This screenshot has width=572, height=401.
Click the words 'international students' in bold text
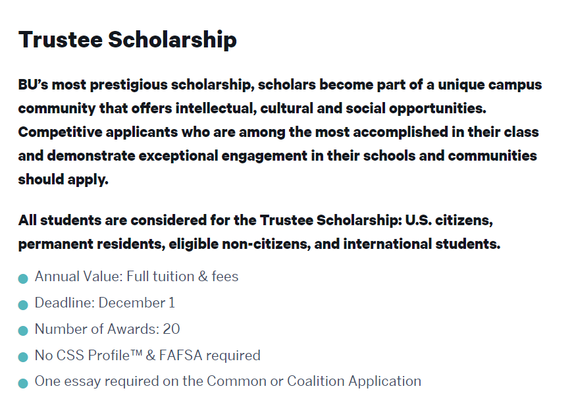[x=422, y=244]
